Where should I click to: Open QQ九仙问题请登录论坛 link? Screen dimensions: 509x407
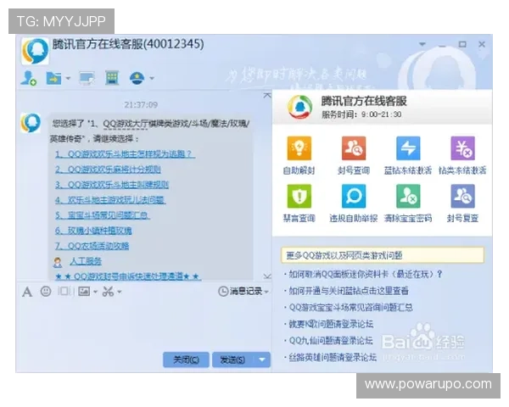click(x=331, y=341)
